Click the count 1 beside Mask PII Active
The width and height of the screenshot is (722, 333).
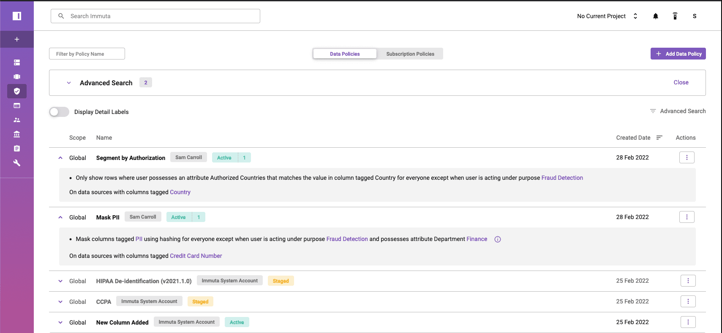coord(199,217)
